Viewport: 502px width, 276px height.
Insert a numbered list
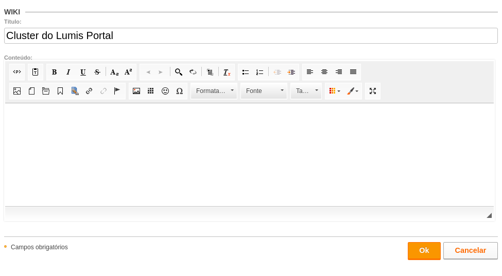click(x=259, y=72)
